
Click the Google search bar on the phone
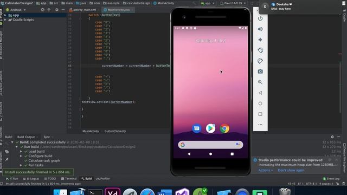tap(210, 145)
